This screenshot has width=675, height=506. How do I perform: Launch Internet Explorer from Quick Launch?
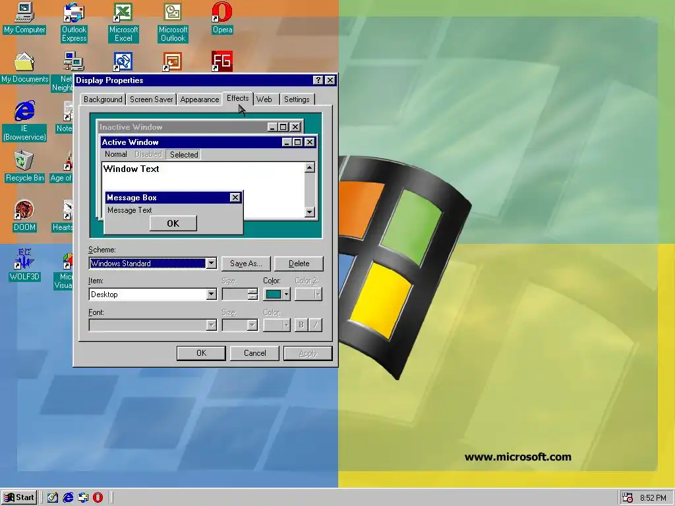tap(68, 497)
